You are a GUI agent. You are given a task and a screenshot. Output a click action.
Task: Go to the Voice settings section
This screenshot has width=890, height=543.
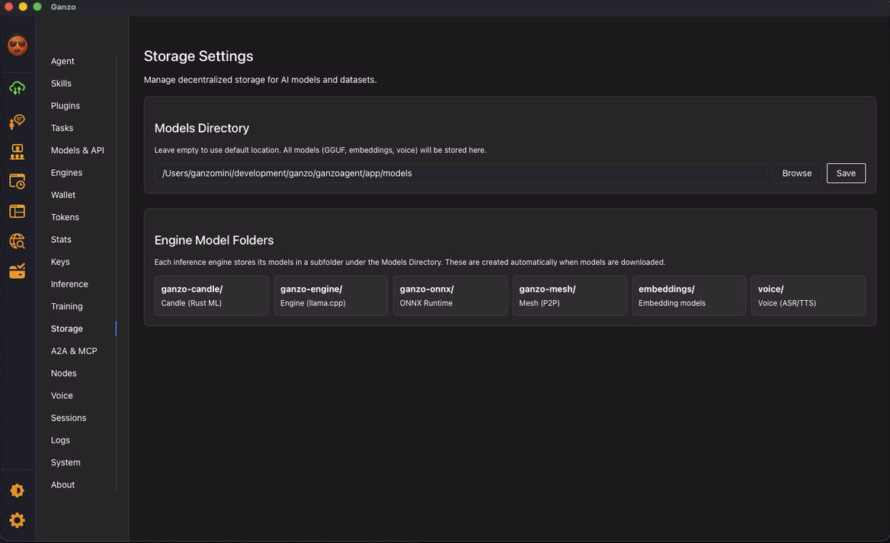click(62, 395)
